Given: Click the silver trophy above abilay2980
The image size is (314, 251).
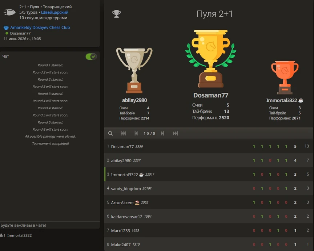Looking at the screenshot, I should [x=134, y=70].
